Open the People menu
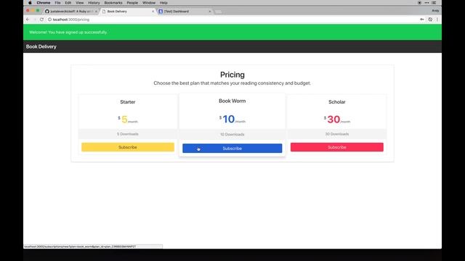 click(132, 3)
